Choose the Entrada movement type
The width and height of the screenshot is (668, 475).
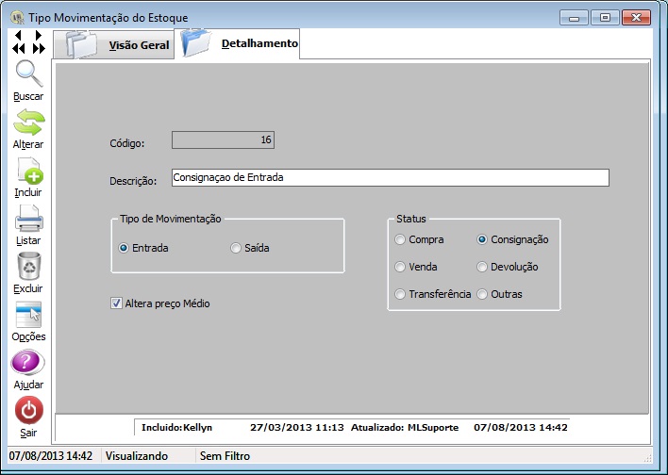[x=124, y=249]
